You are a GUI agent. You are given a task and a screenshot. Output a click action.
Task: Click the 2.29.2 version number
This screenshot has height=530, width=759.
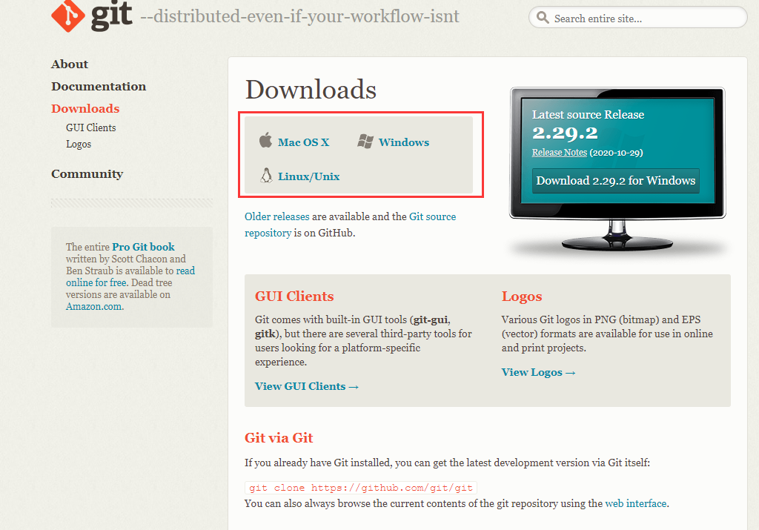[x=565, y=133]
